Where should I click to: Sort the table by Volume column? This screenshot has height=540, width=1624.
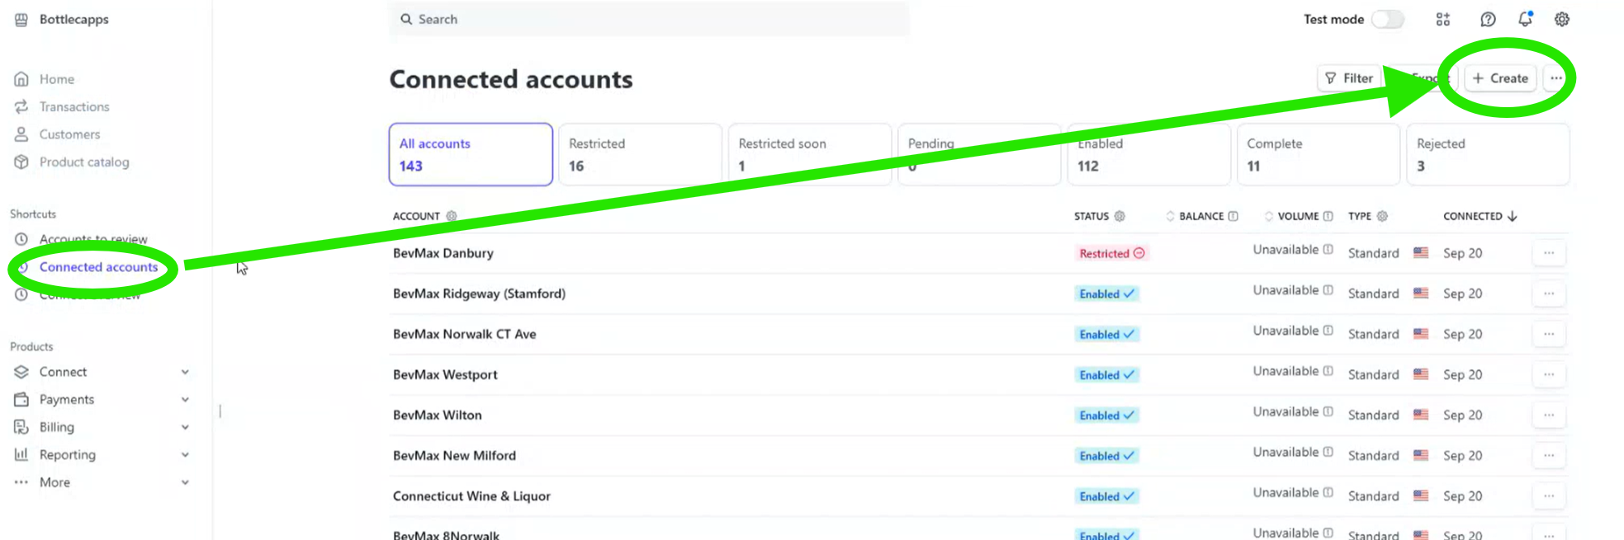tap(1269, 216)
